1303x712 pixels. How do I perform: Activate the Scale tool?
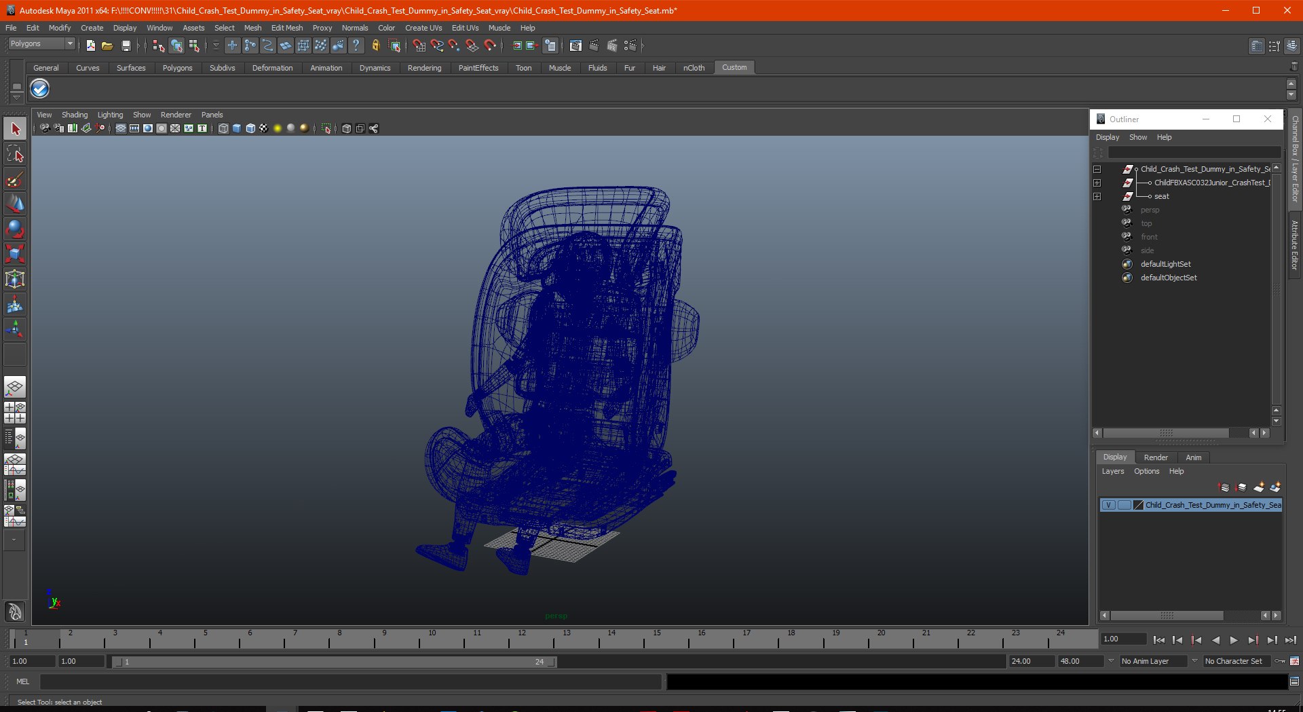[15, 254]
